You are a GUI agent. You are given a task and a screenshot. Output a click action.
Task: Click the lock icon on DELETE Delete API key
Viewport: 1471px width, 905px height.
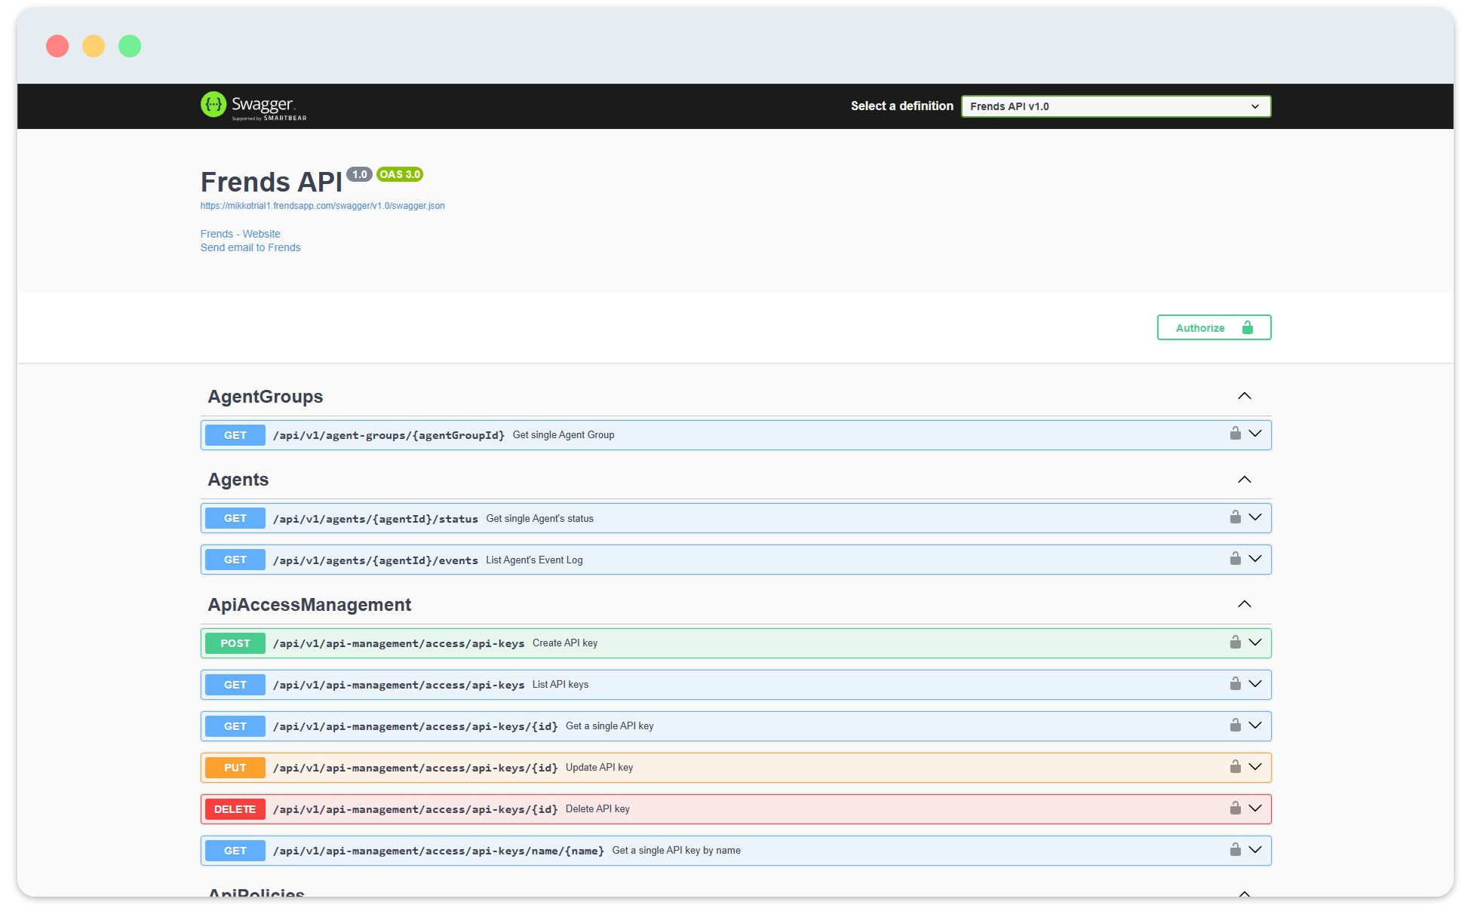pos(1236,808)
